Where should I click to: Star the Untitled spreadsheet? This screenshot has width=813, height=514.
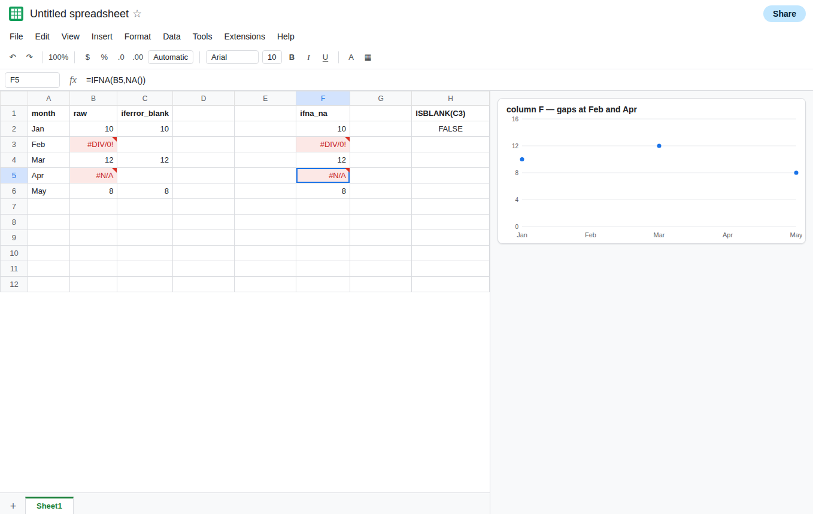[x=137, y=14]
